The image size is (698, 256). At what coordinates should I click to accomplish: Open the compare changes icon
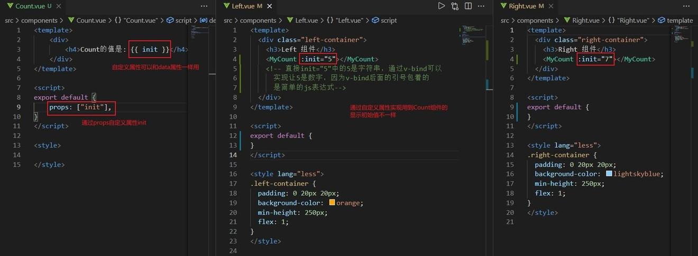(x=455, y=6)
